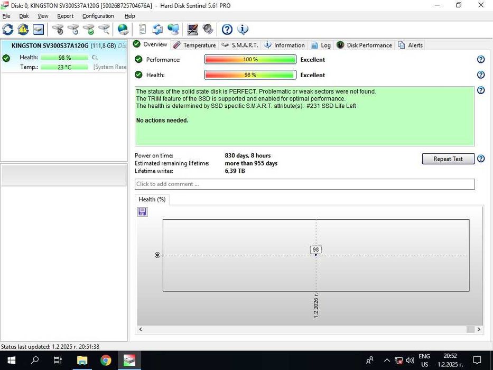
Task: Click the globe with disk toolbar icon
Action: [x=123, y=30]
